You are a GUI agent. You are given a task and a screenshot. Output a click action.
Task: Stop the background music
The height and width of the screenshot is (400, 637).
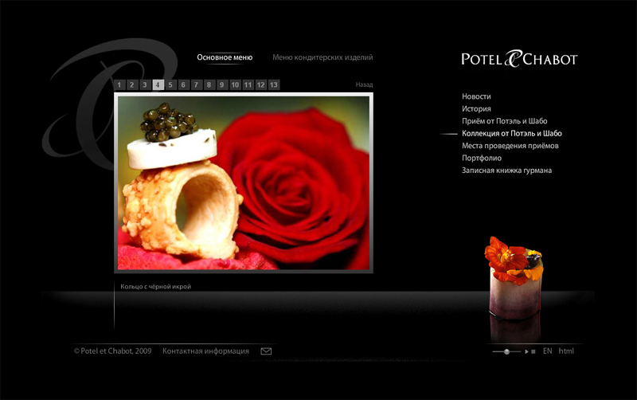point(533,351)
